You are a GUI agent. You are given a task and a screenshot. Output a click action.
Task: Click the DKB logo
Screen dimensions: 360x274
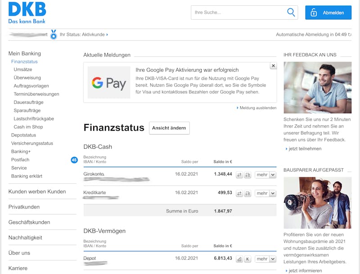point(27,13)
